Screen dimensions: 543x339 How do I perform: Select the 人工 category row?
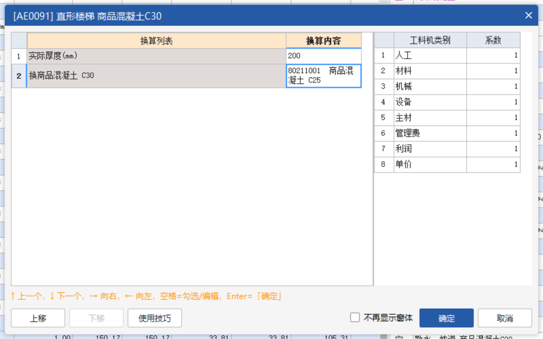tap(430, 56)
